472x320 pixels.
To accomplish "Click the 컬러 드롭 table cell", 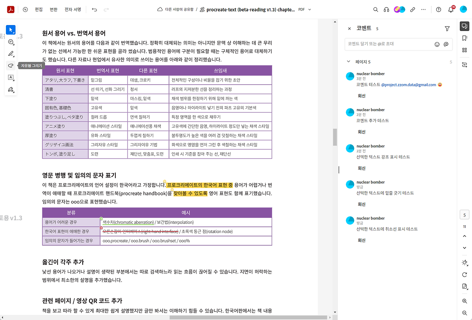I will [108, 117].
